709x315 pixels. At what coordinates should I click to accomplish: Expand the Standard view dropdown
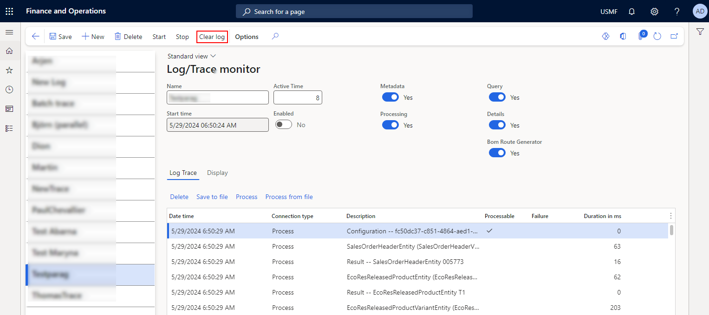coord(192,56)
